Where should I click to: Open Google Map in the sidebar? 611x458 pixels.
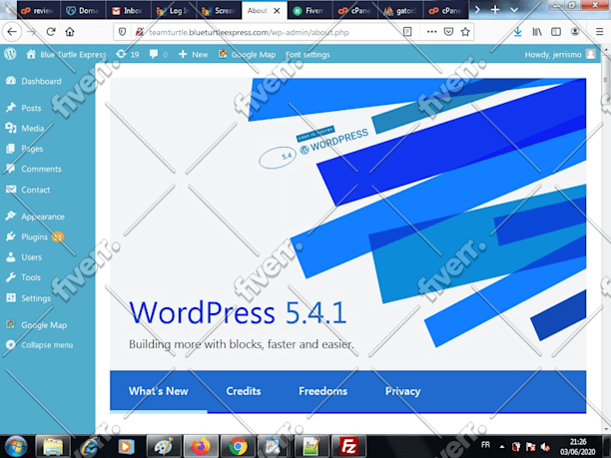[x=44, y=325]
